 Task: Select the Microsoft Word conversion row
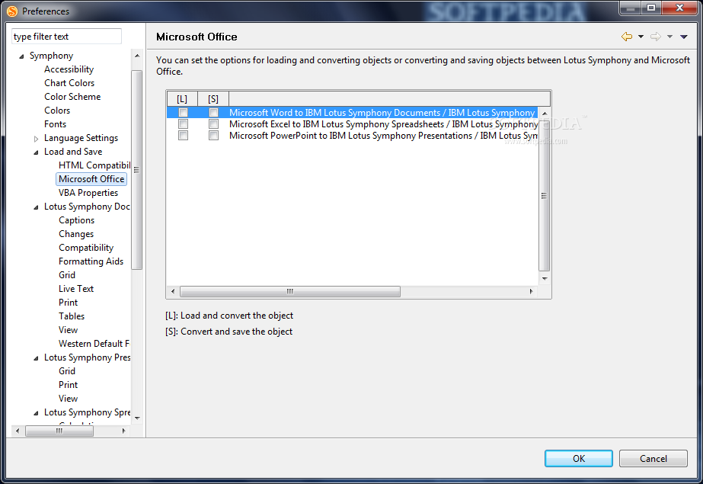(352, 113)
